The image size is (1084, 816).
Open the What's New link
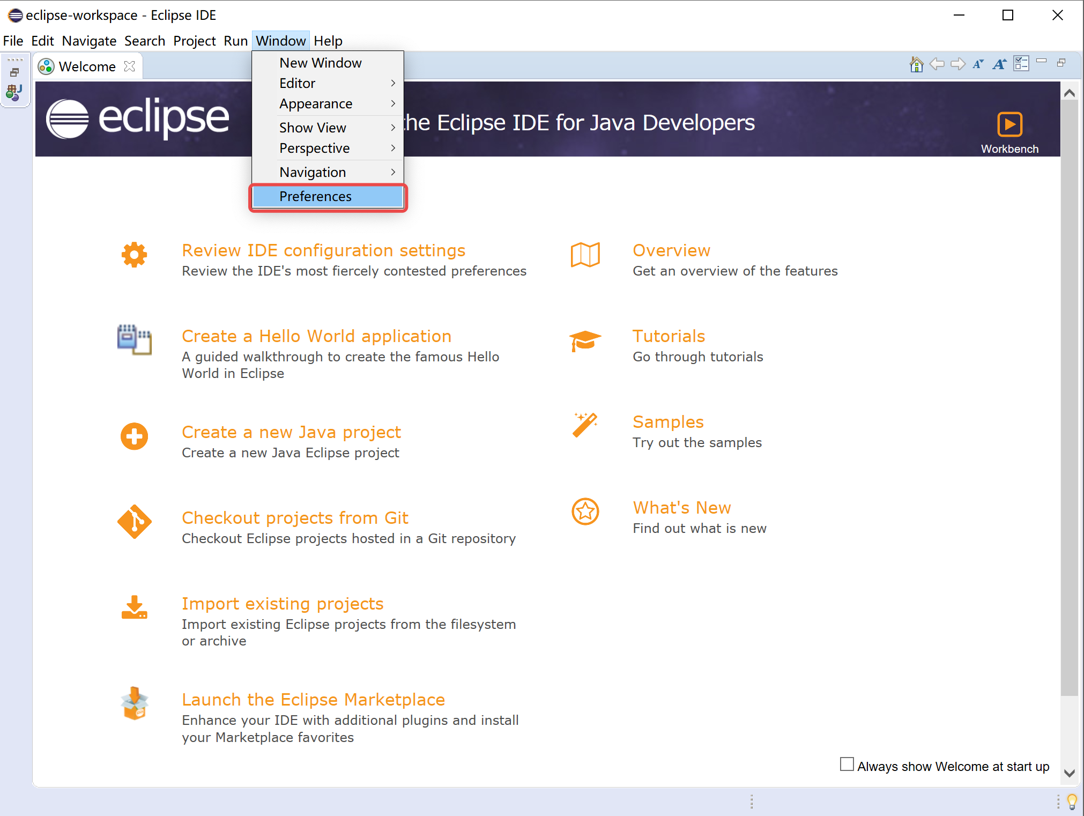pos(682,508)
